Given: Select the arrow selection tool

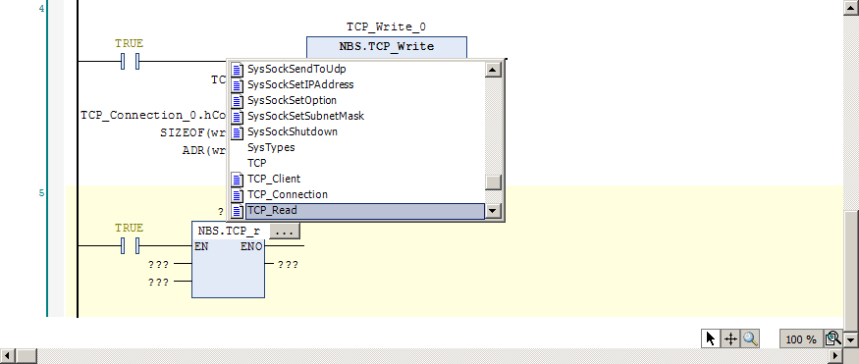Looking at the screenshot, I should [711, 338].
